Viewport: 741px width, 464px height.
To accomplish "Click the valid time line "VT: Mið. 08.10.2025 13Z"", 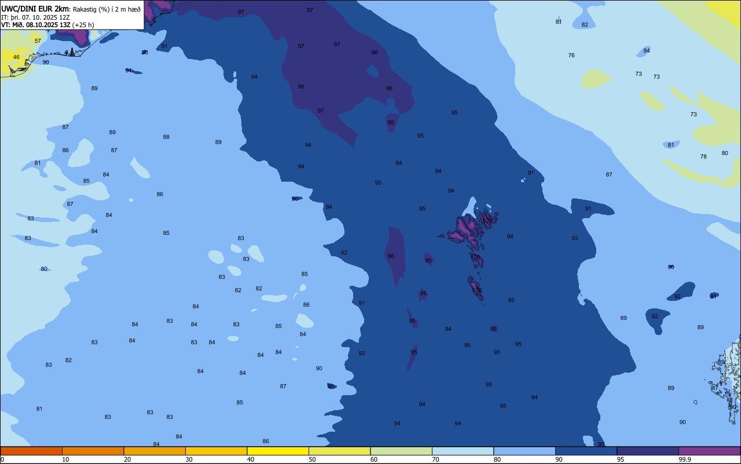I will pyautogui.click(x=36, y=25).
